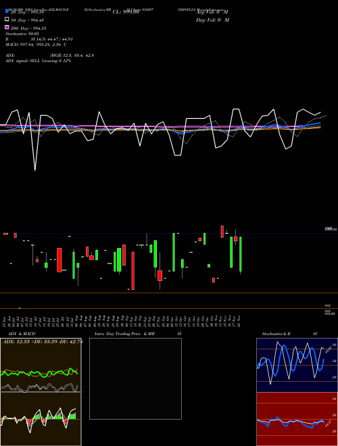Click the 'CL: 999.00' closing price text
Image resolution: width=338 pixels, height=446 pixels.
126,12
